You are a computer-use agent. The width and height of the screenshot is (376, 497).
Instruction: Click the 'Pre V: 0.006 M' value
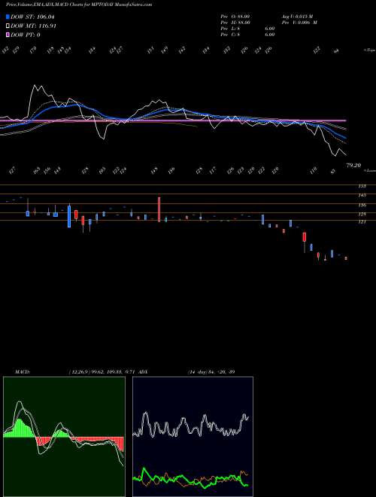point(301,23)
